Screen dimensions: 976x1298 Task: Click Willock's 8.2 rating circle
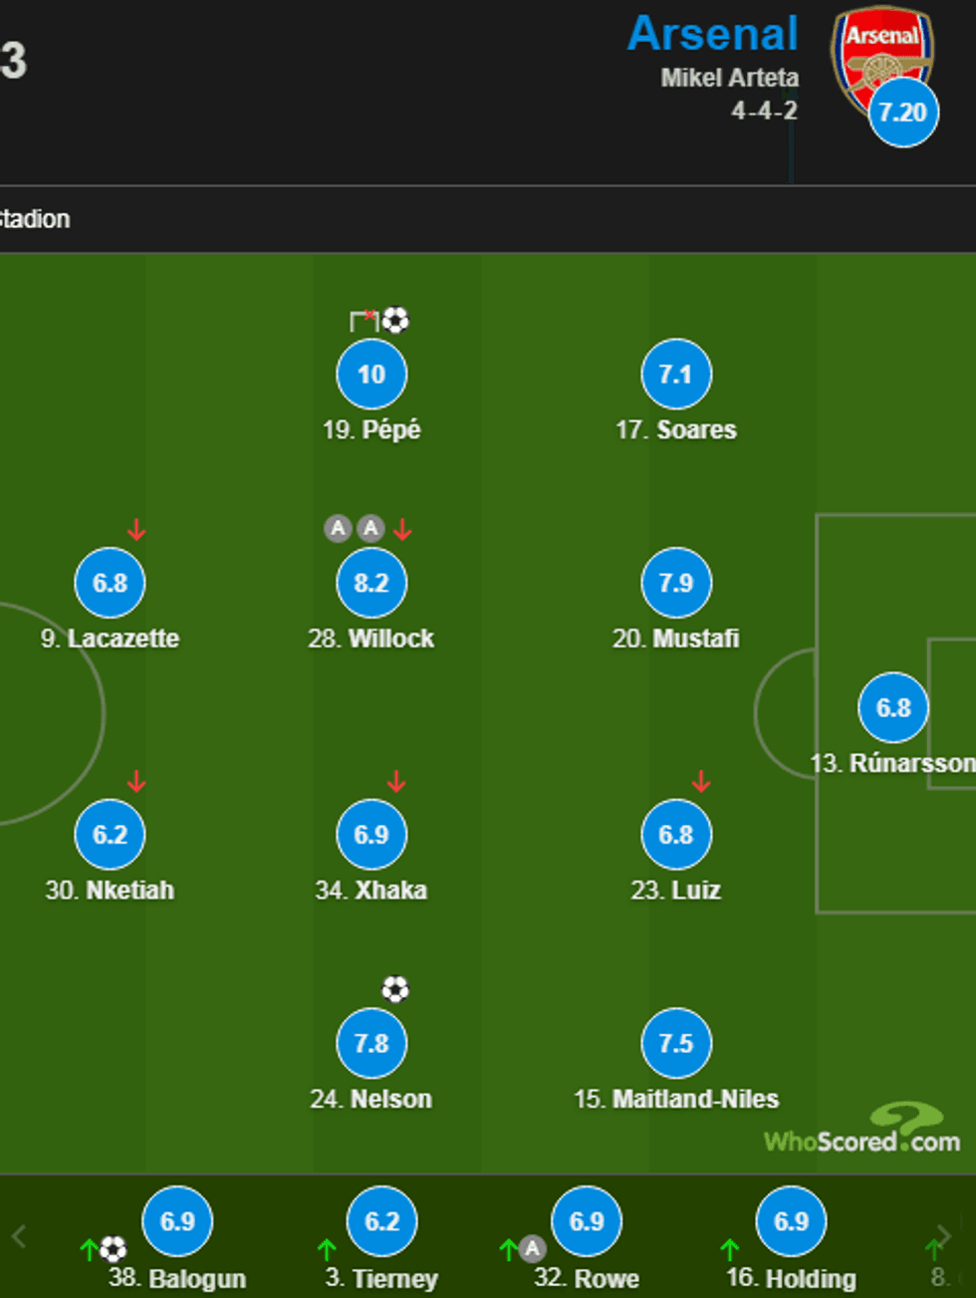pos(371,583)
